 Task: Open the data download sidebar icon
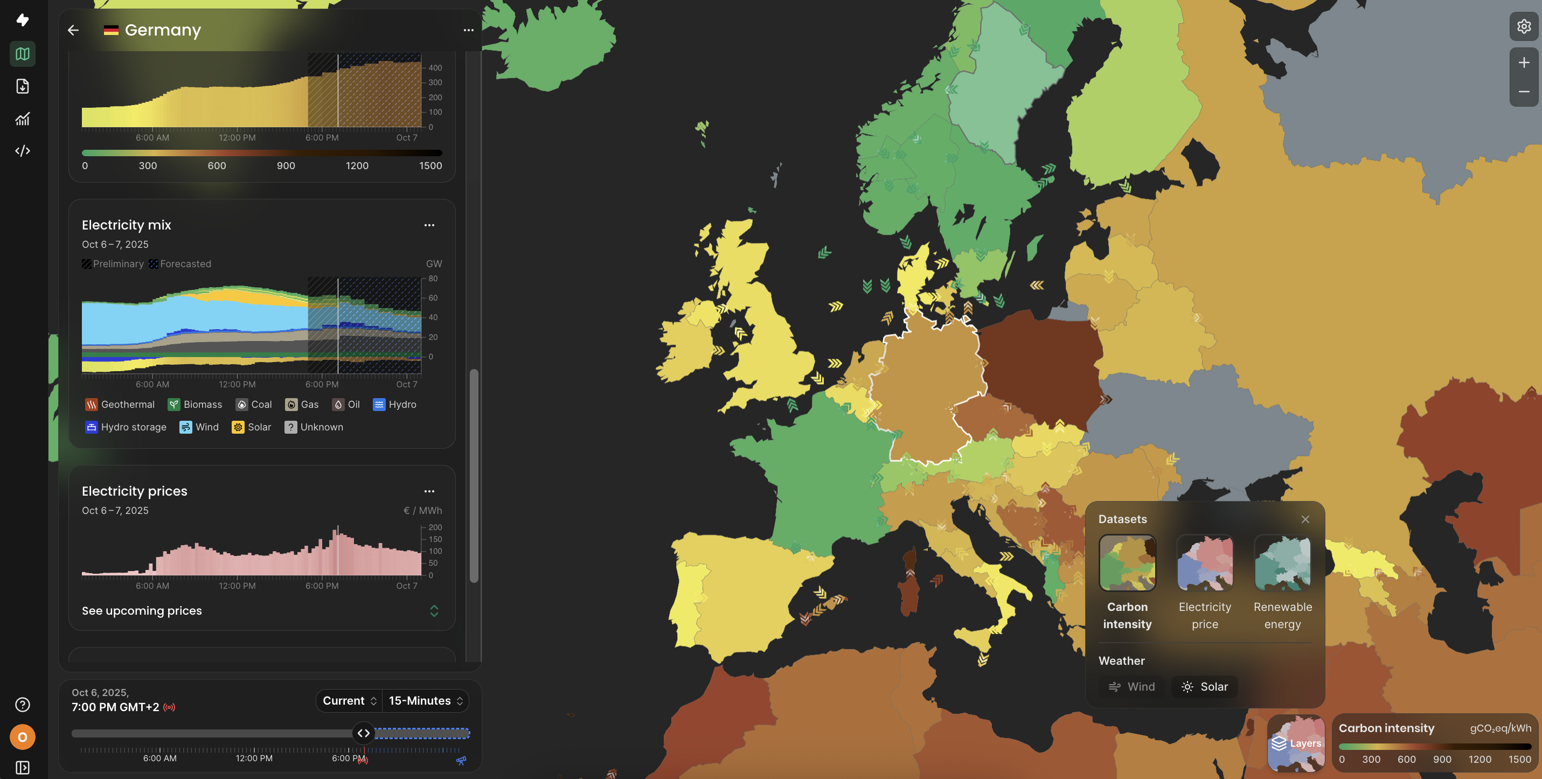(22, 86)
